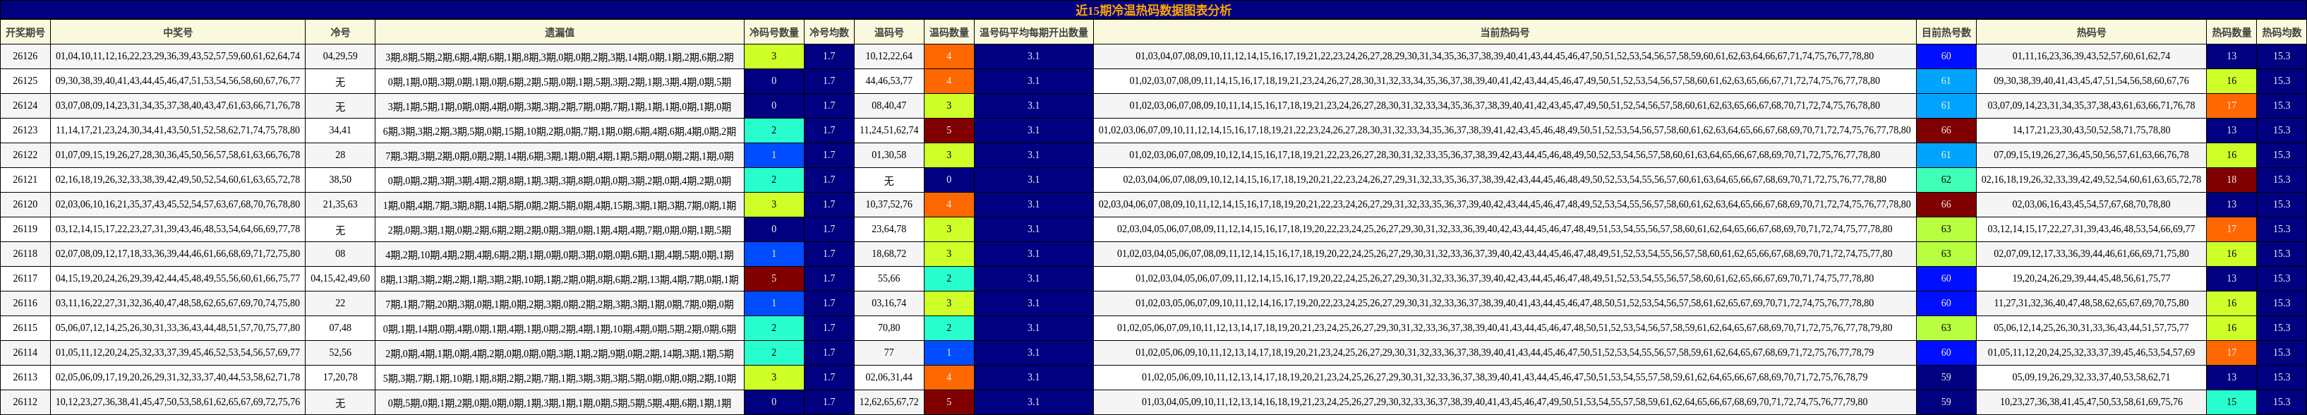
Task: Select draw period 26124
Action: pos(25,106)
